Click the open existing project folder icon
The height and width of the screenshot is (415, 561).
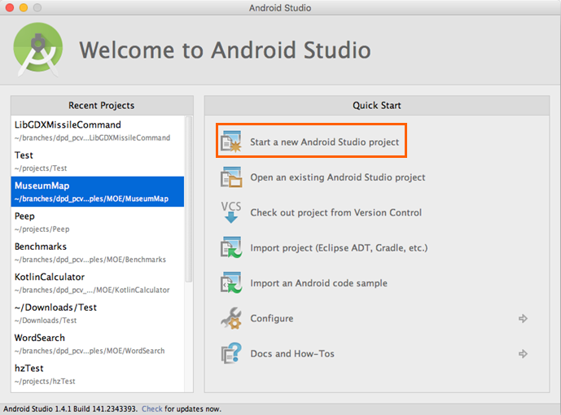coord(230,177)
